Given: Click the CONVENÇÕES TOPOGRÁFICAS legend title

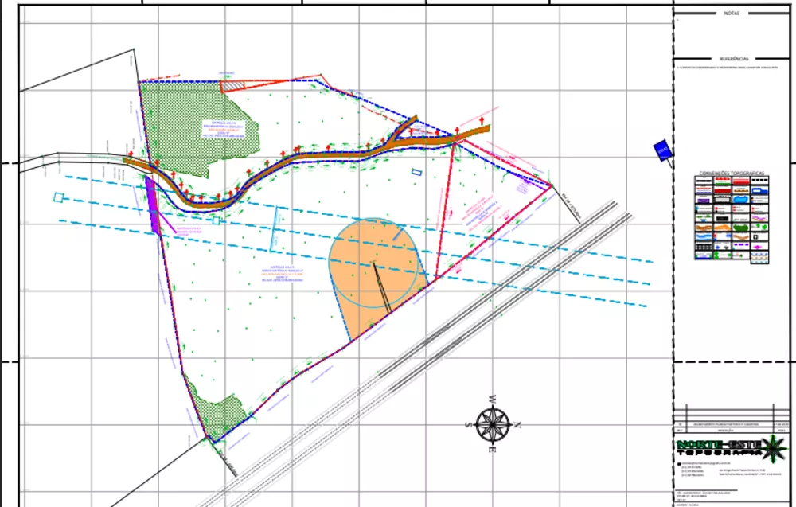Looking at the screenshot, I should [x=731, y=173].
